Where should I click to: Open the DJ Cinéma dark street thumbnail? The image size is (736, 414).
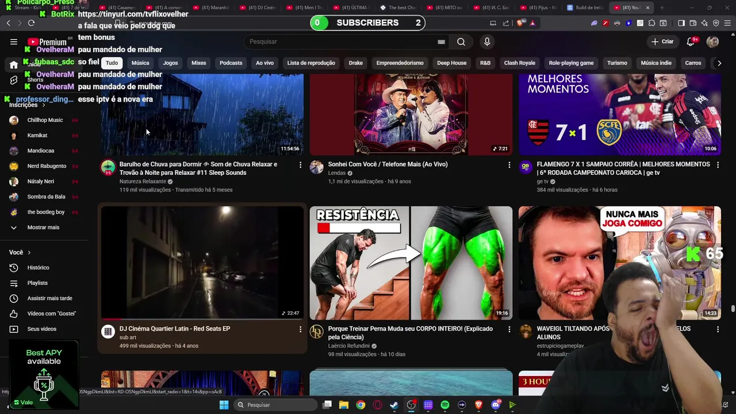pyautogui.click(x=202, y=263)
